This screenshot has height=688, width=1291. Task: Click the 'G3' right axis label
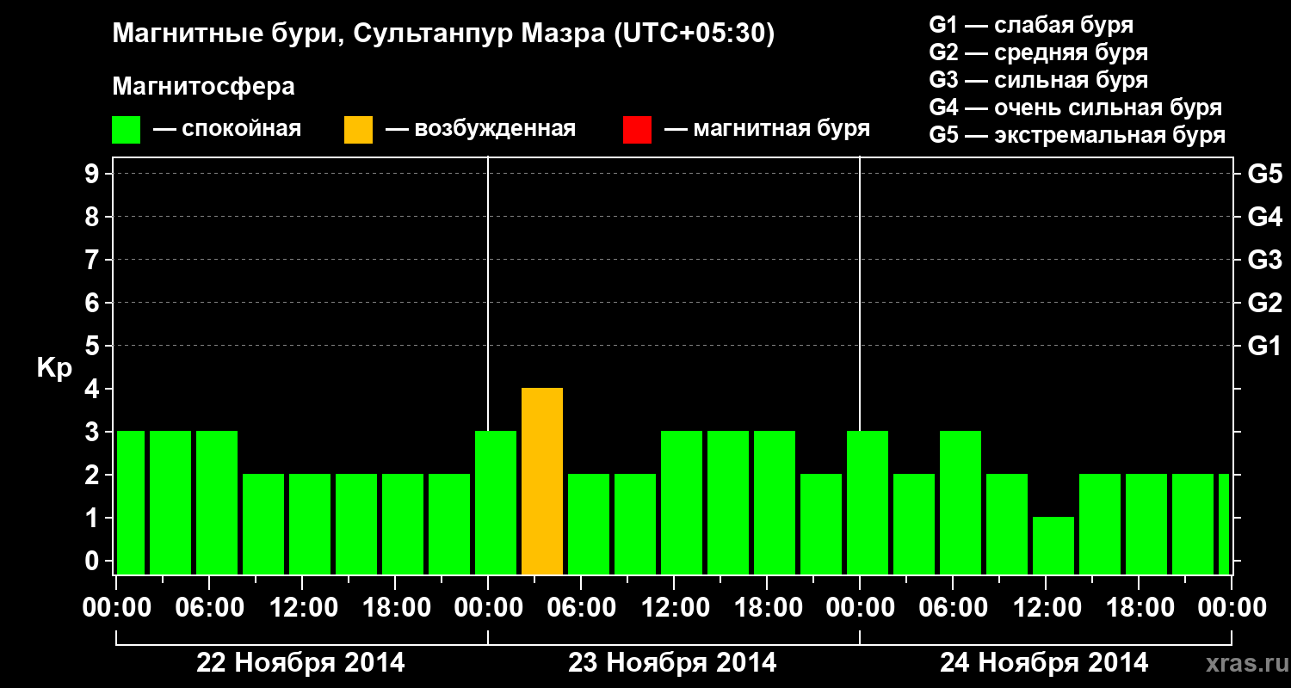[x=1265, y=261]
